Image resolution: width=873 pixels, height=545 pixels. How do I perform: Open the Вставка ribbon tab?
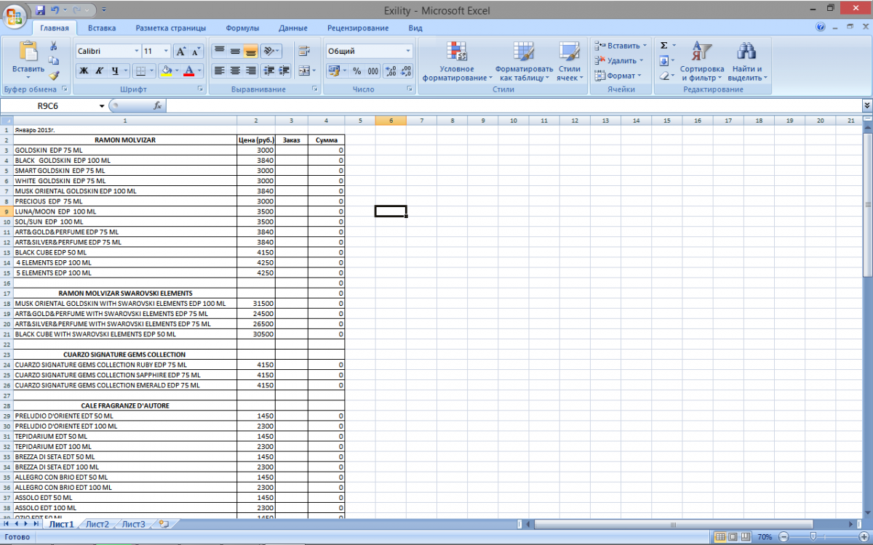102,28
